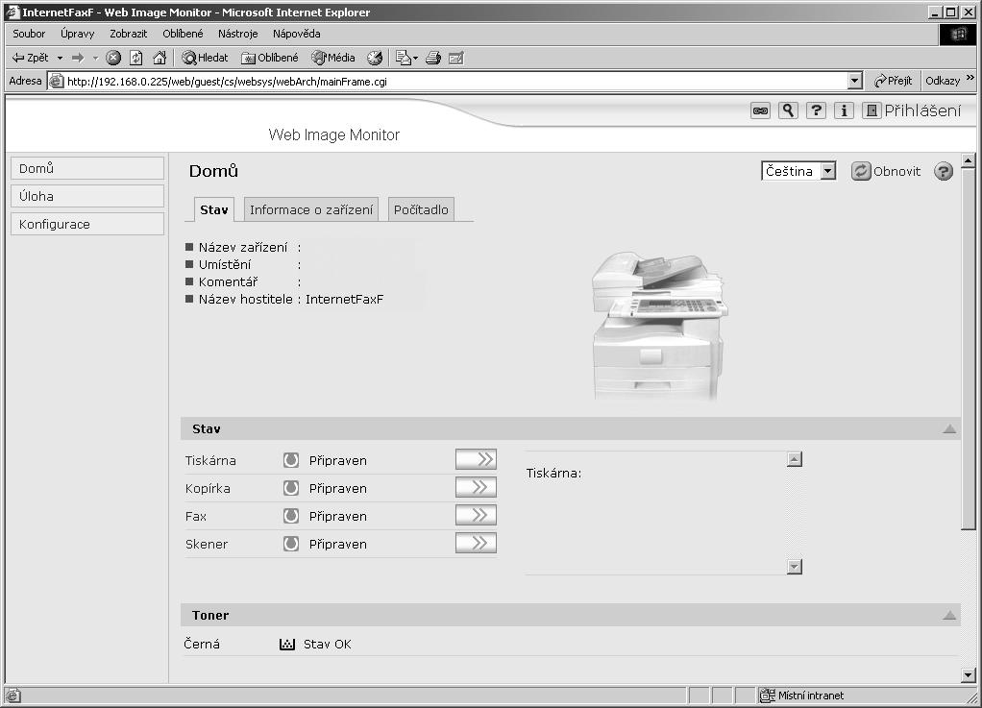The image size is (982, 708).
Task: Open the Soubor menu
Action: click(x=29, y=34)
